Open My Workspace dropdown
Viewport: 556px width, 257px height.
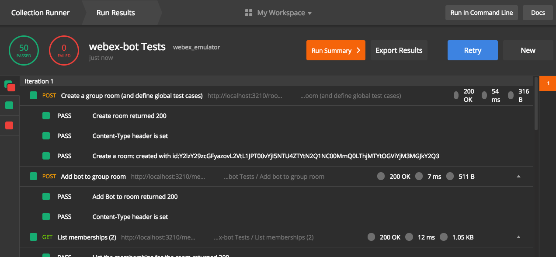click(284, 13)
